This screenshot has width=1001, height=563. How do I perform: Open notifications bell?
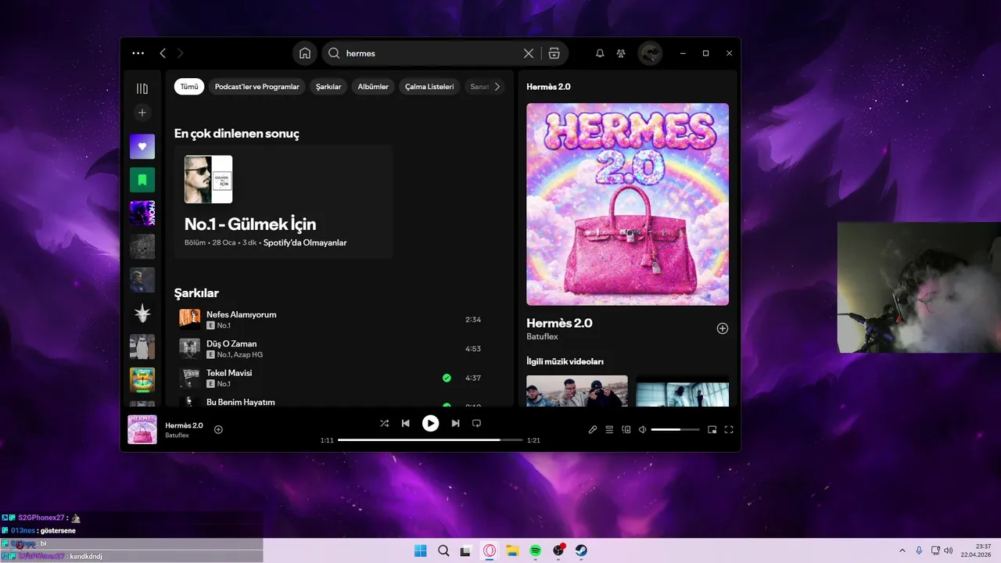(x=600, y=53)
